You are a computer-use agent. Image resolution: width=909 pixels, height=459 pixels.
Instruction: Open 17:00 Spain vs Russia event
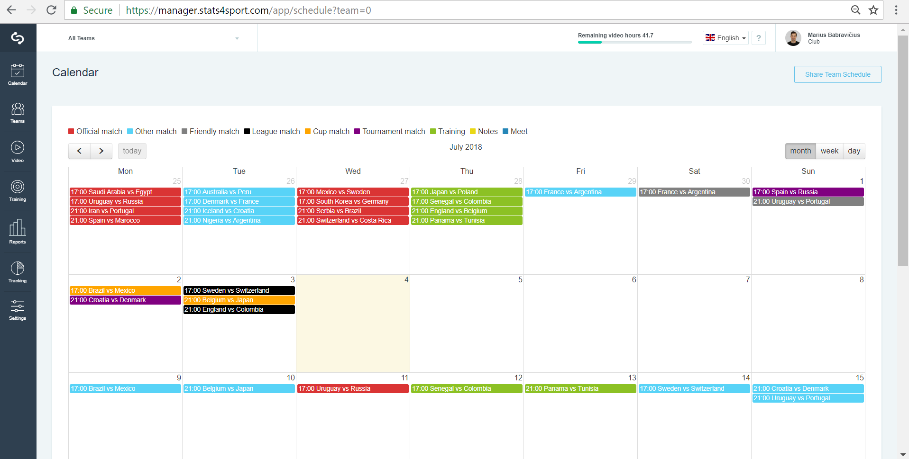[808, 192]
